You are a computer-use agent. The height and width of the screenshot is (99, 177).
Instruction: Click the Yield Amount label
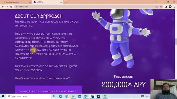click(x=124, y=77)
